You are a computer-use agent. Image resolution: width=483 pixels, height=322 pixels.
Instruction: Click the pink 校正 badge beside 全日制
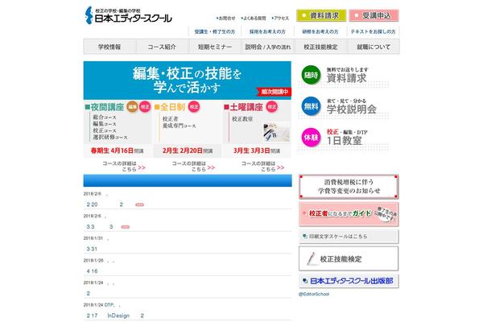click(194, 106)
